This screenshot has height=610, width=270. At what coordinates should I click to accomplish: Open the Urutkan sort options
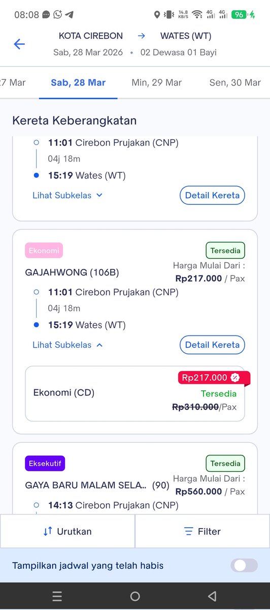tap(68, 532)
